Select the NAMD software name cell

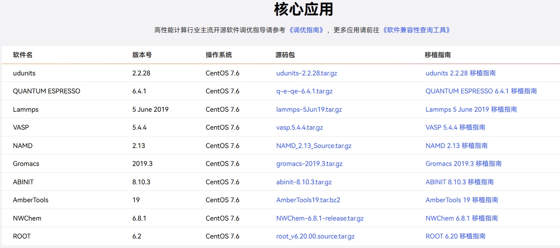tap(23, 146)
